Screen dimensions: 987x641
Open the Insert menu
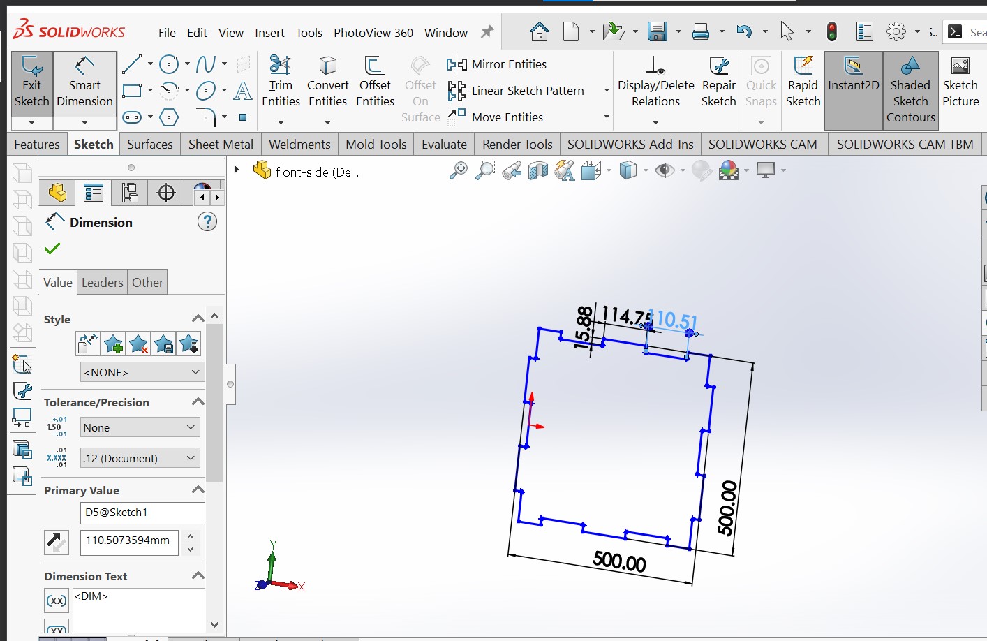[x=269, y=33]
